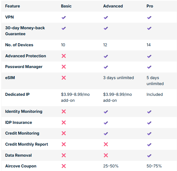Click the Advanced Credit Monthly Report red X
177x171 pixels.
pyautogui.click(x=106, y=144)
